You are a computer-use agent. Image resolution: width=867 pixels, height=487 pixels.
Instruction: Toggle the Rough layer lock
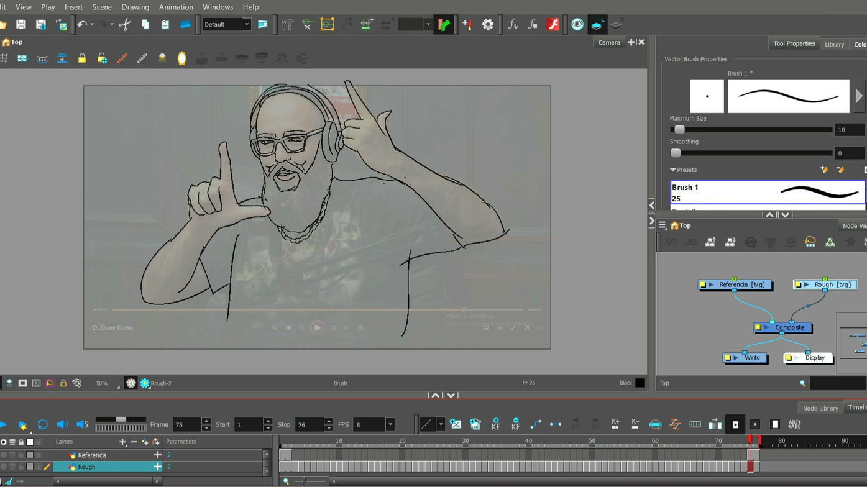(x=21, y=467)
